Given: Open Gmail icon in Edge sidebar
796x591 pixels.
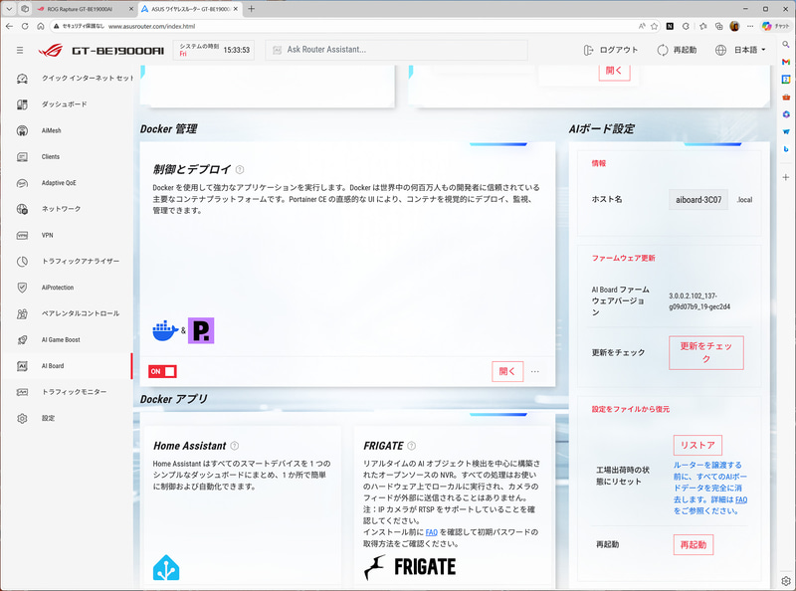Looking at the screenshot, I should 786,62.
